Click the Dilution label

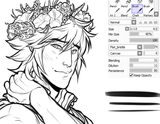(x=113, y=66)
